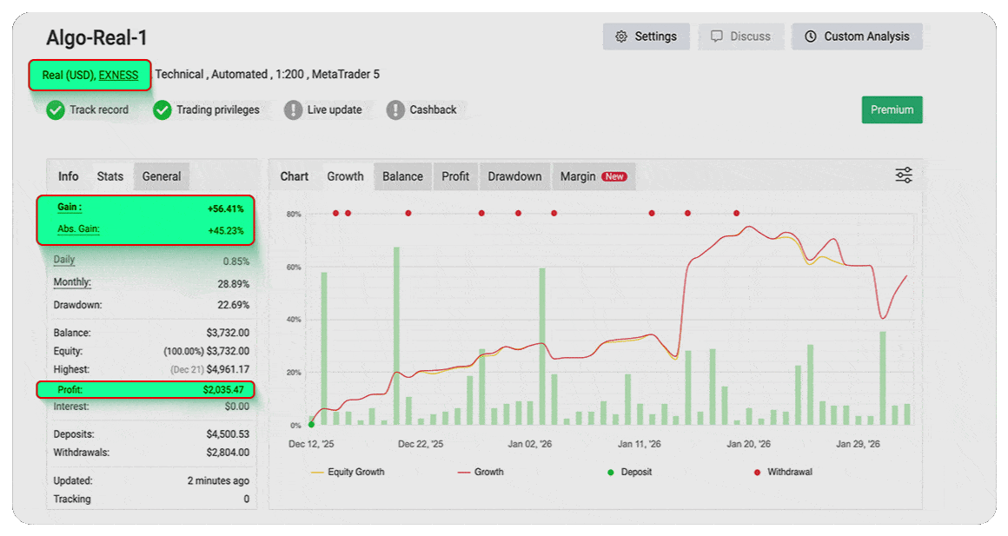
Task: Toggle Deposit markers in chart legend
Action: 633,472
